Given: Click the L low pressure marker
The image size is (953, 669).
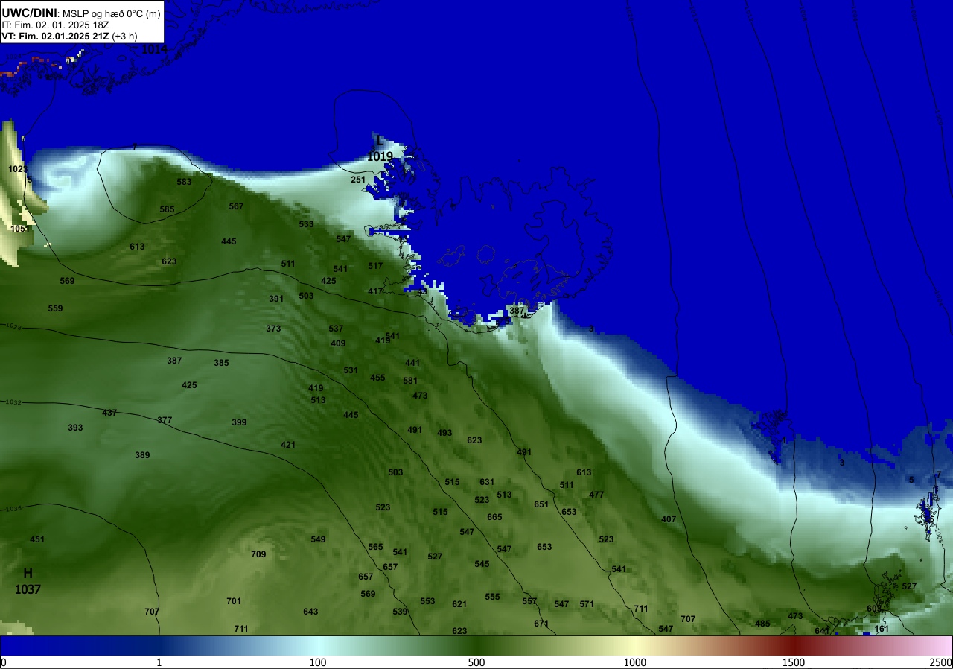Looking at the screenshot, I should tap(380, 140).
